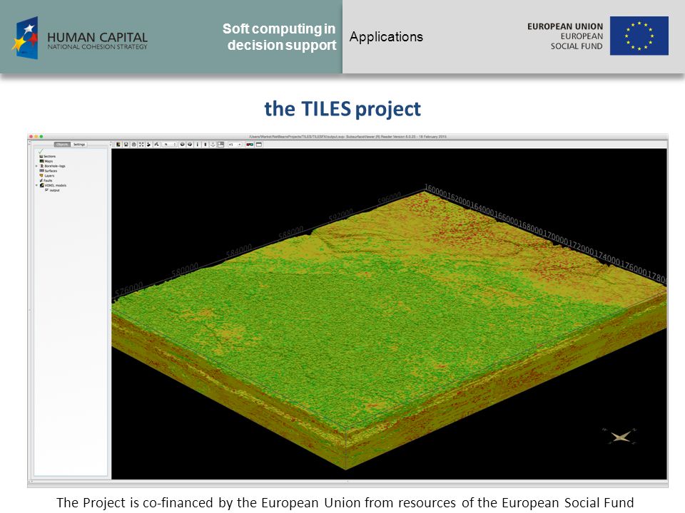The image size is (685, 513).
Task: Switch to the Objects tab
Action: (x=62, y=145)
